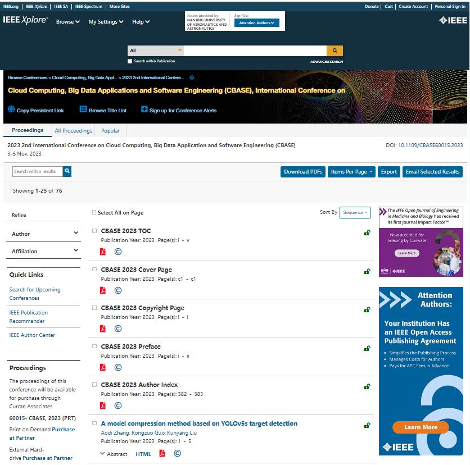Select the CBASE 2023 Preface checkbox
Image resolution: width=470 pixels, height=465 pixels.
point(94,347)
